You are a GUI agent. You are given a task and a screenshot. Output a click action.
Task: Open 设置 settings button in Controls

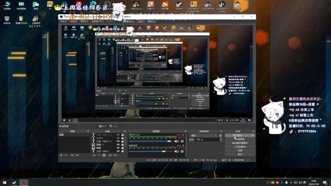point(240,150)
